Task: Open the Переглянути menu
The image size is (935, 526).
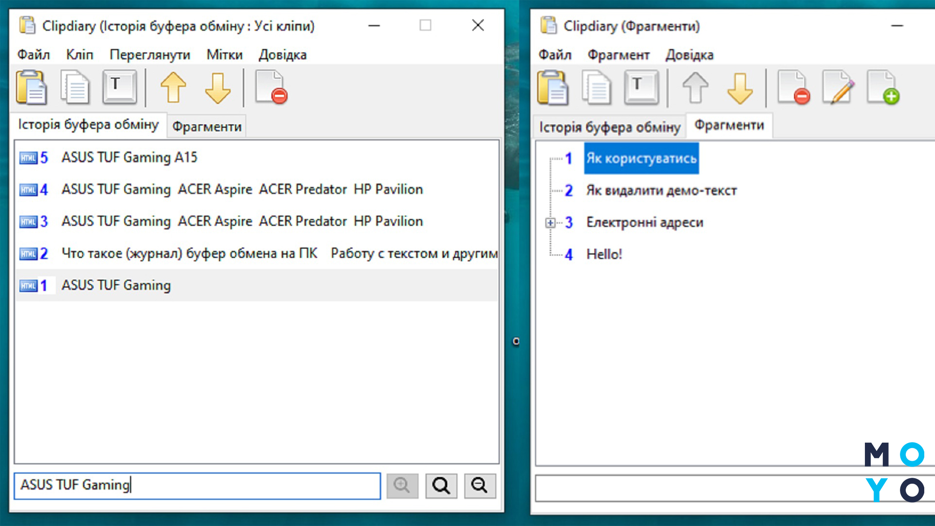Action: tap(150, 55)
